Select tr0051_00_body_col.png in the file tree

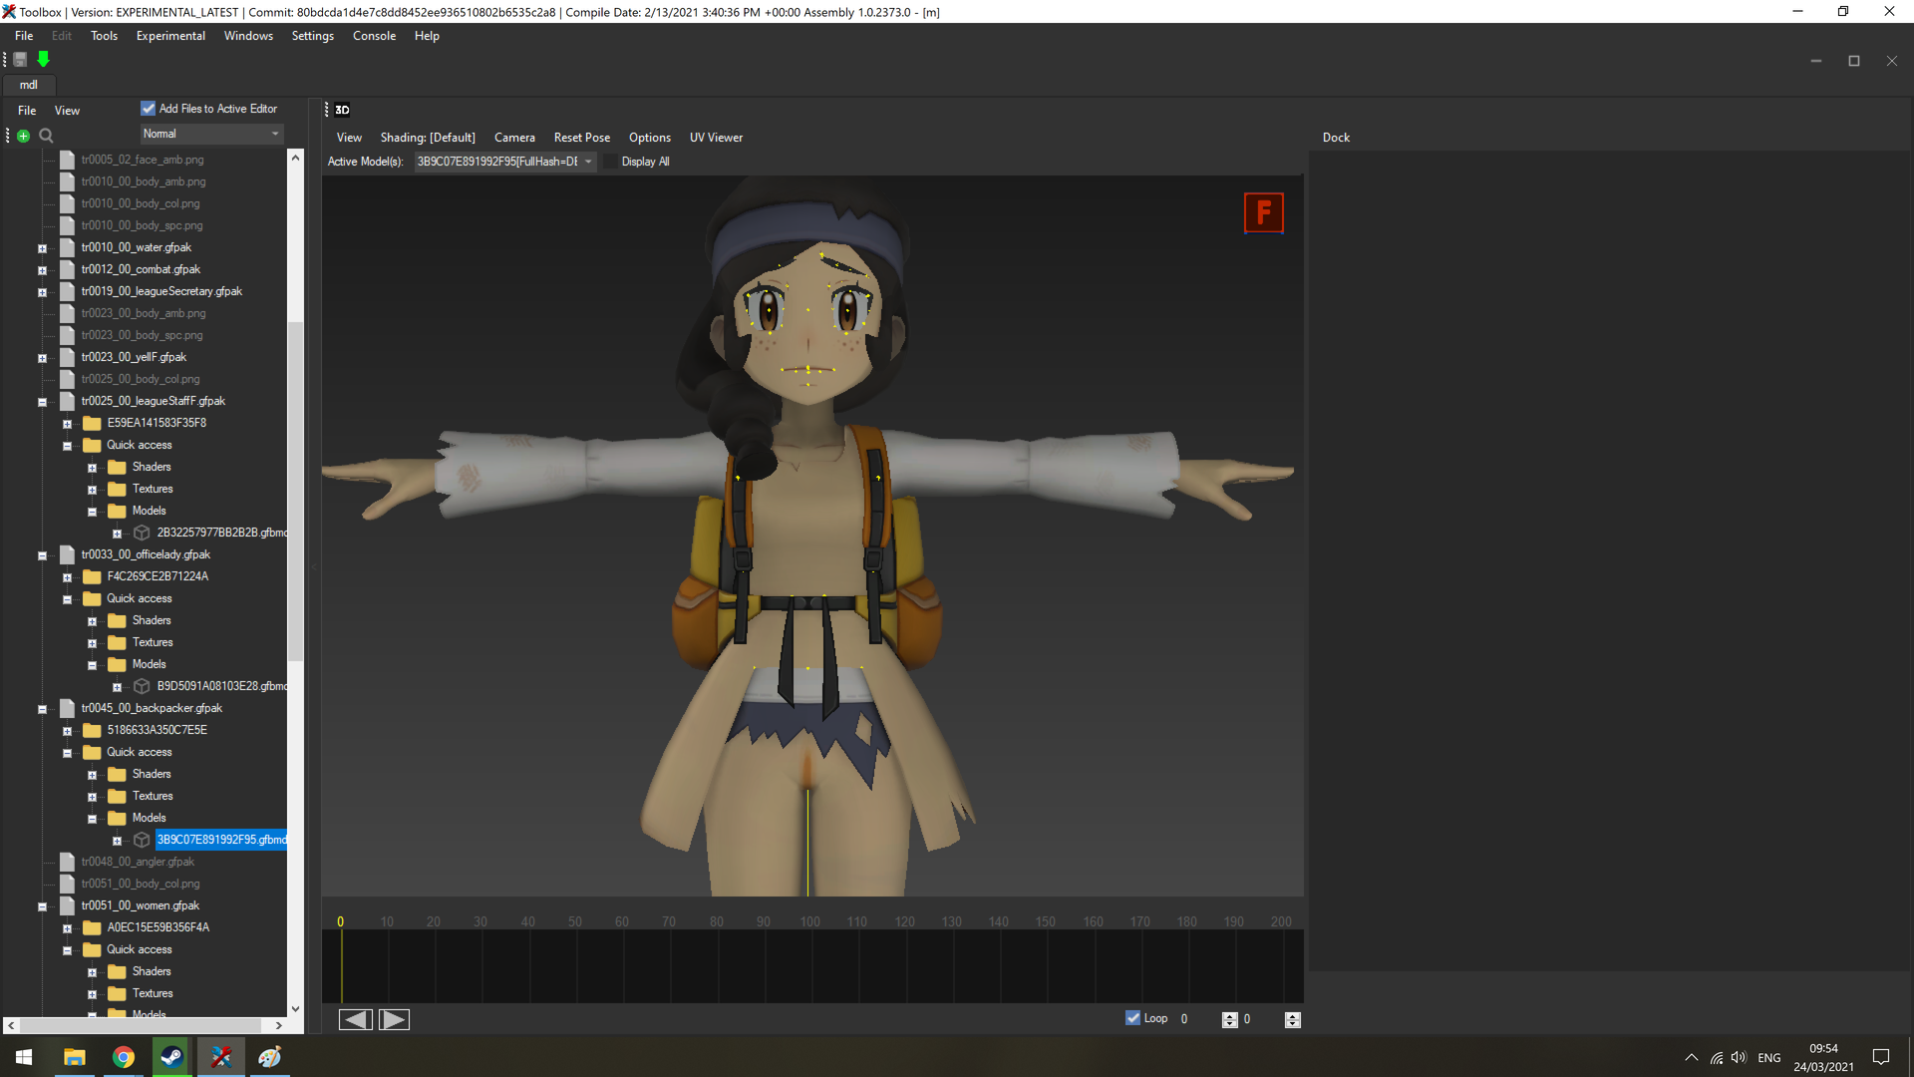point(141,884)
